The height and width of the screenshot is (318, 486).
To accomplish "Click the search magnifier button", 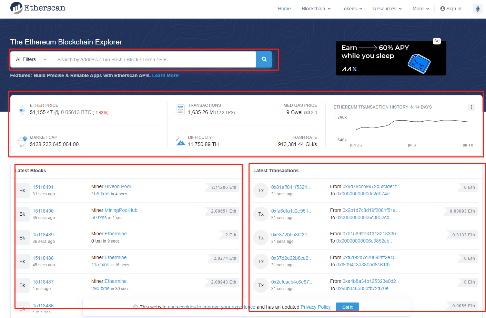I will pos(264,59).
